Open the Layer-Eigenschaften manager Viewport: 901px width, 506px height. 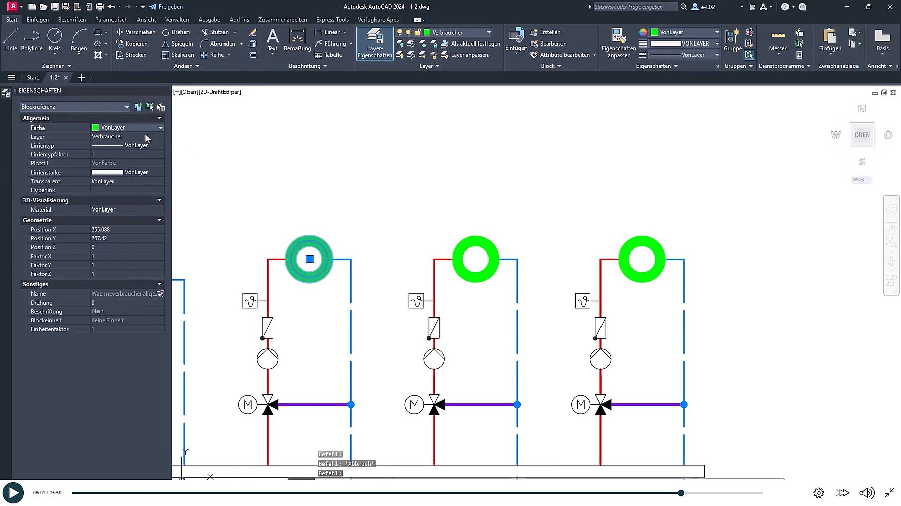pyautogui.click(x=374, y=44)
